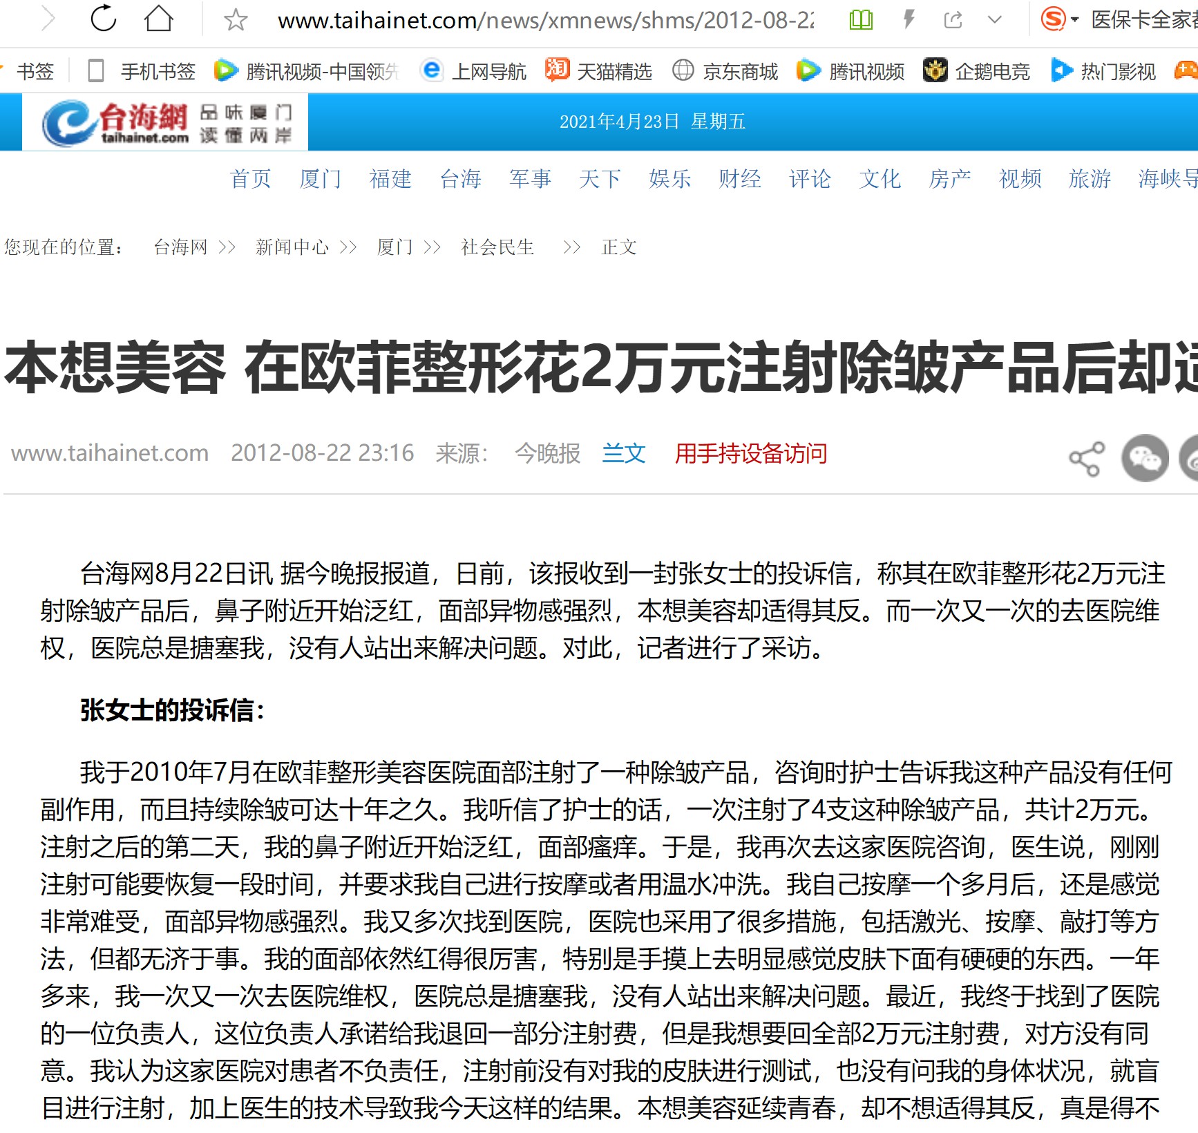Screen dimensions: 1198x1133
Task: Click the author link 兰文
Action: click(624, 453)
